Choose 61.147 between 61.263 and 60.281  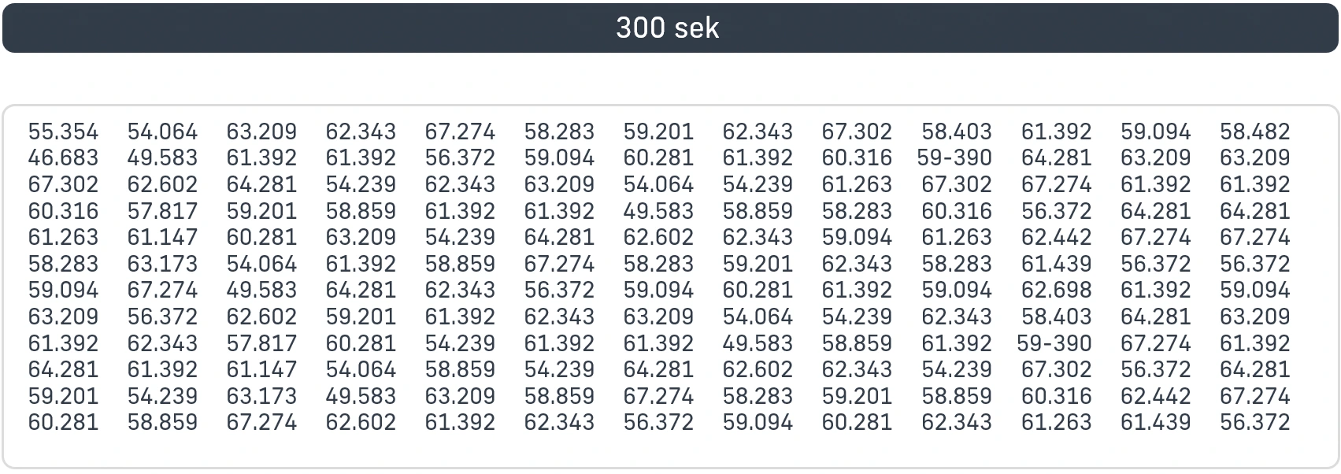[162, 237]
